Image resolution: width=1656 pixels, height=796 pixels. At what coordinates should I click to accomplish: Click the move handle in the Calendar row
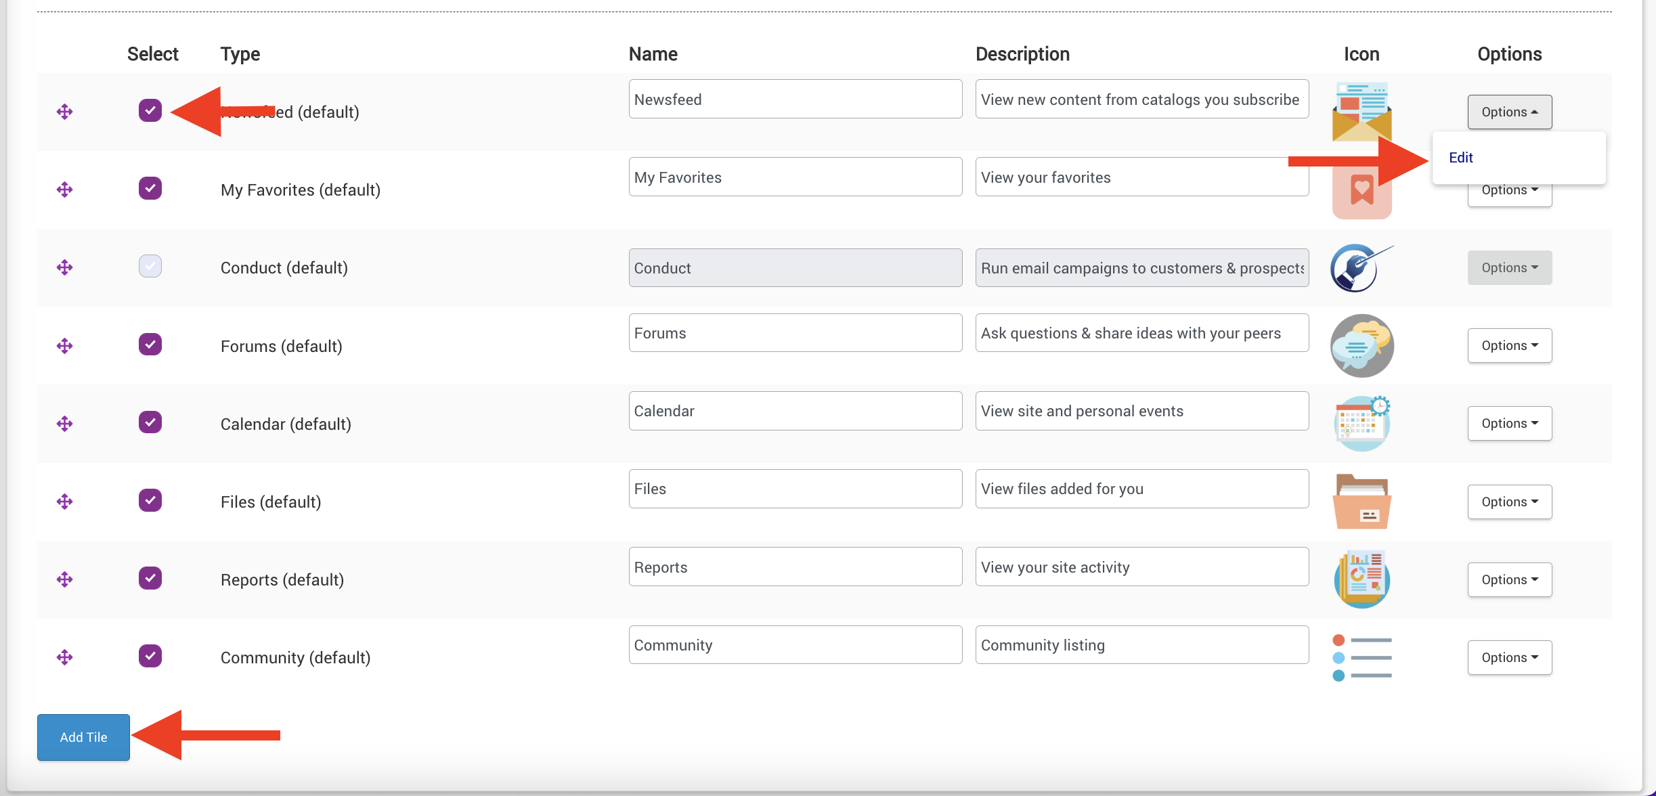coord(64,424)
